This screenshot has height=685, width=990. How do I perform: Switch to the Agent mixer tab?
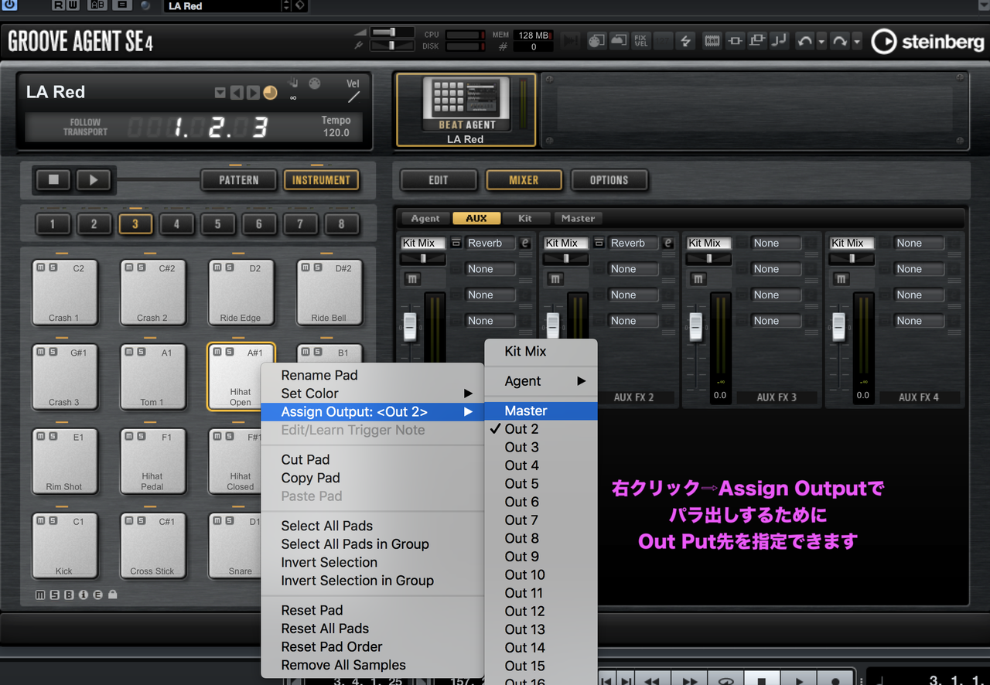[425, 219]
